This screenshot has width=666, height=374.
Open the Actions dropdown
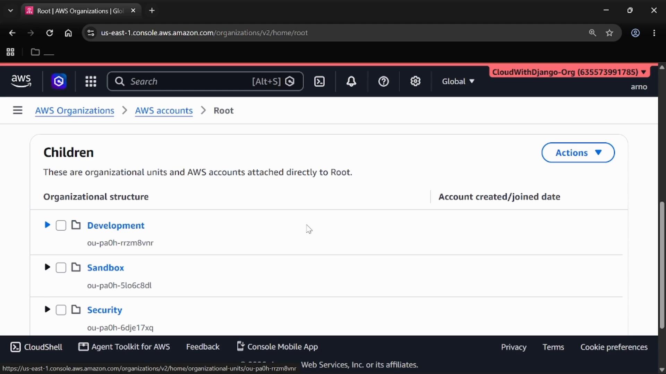coord(578,153)
